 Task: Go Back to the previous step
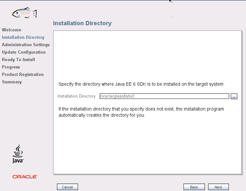194,187
